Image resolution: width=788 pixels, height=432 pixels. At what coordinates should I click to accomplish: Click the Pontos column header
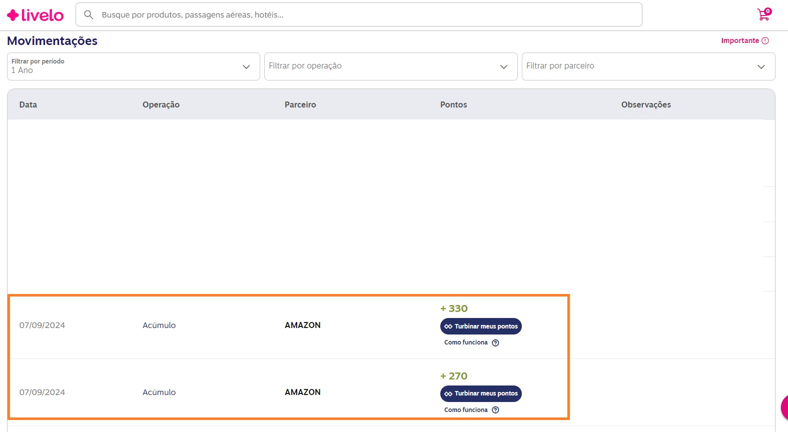pos(454,104)
